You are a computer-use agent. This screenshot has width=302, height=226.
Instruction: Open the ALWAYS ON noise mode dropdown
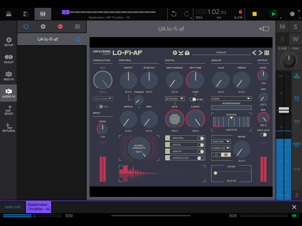coord(221,148)
